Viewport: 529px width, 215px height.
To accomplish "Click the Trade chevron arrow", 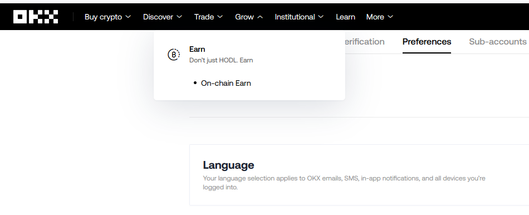I will pos(220,17).
